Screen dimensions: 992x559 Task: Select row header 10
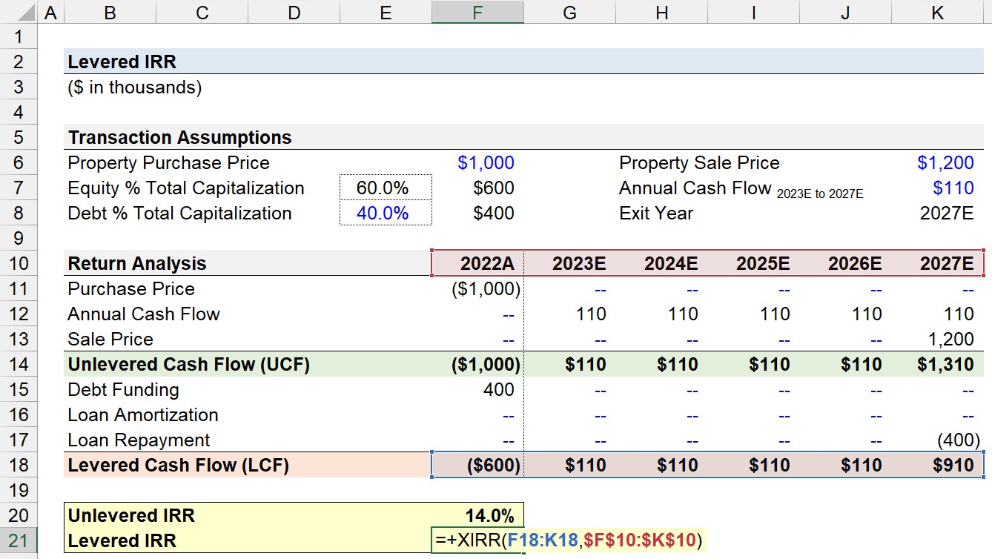point(18,263)
